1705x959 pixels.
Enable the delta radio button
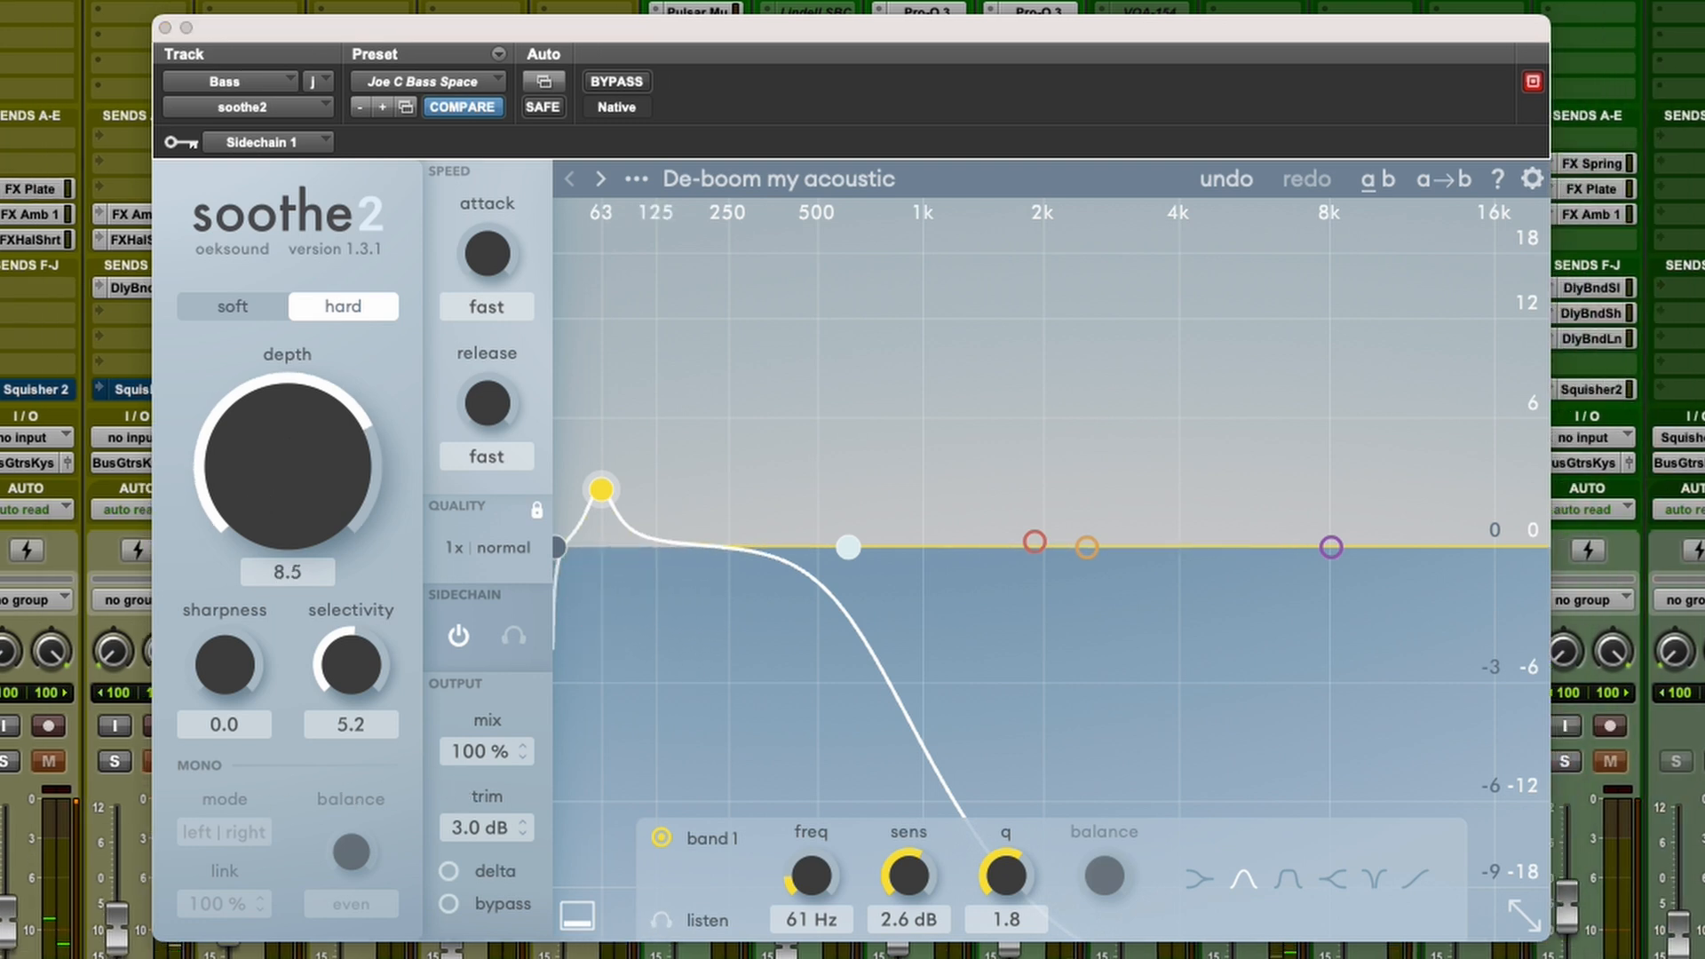pyautogui.click(x=449, y=871)
